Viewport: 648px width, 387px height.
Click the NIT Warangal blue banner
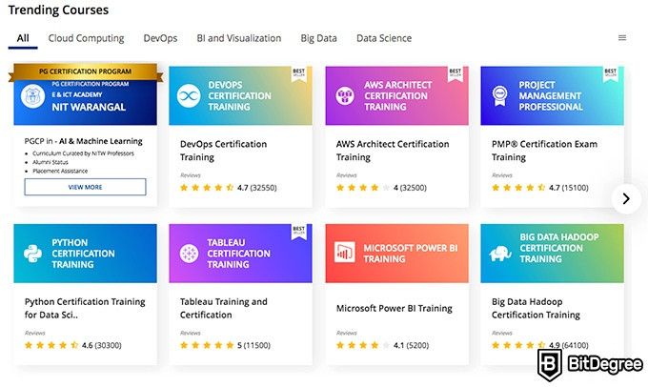[85, 101]
